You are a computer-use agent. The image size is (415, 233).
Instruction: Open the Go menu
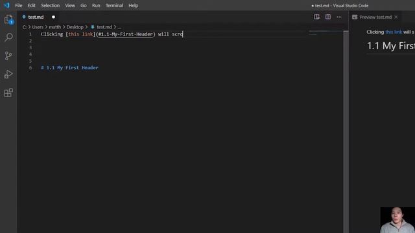click(84, 5)
